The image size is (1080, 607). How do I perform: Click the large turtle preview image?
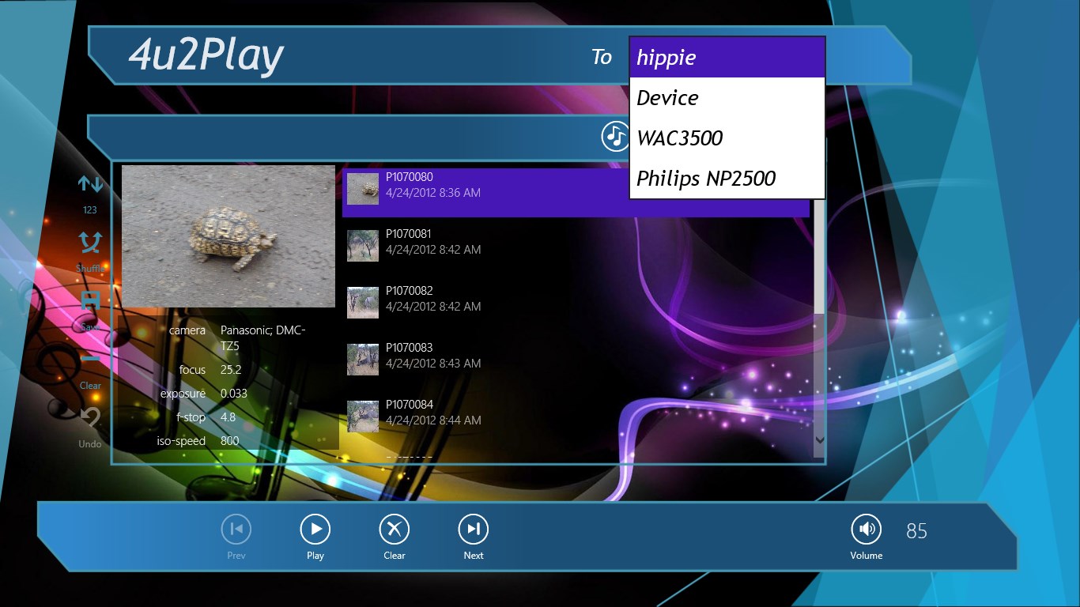tap(228, 236)
